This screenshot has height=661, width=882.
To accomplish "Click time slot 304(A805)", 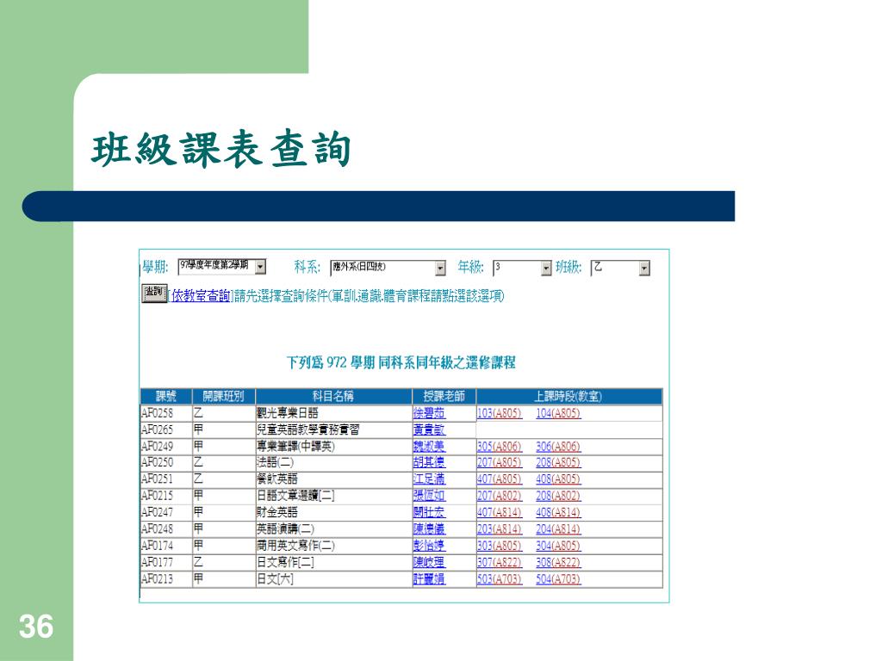I will click(558, 546).
